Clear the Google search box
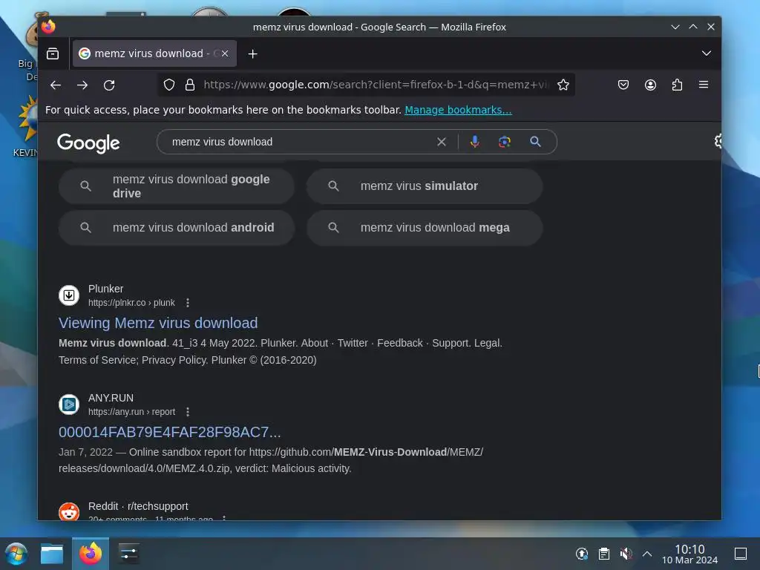The height and width of the screenshot is (570, 760). [441, 142]
